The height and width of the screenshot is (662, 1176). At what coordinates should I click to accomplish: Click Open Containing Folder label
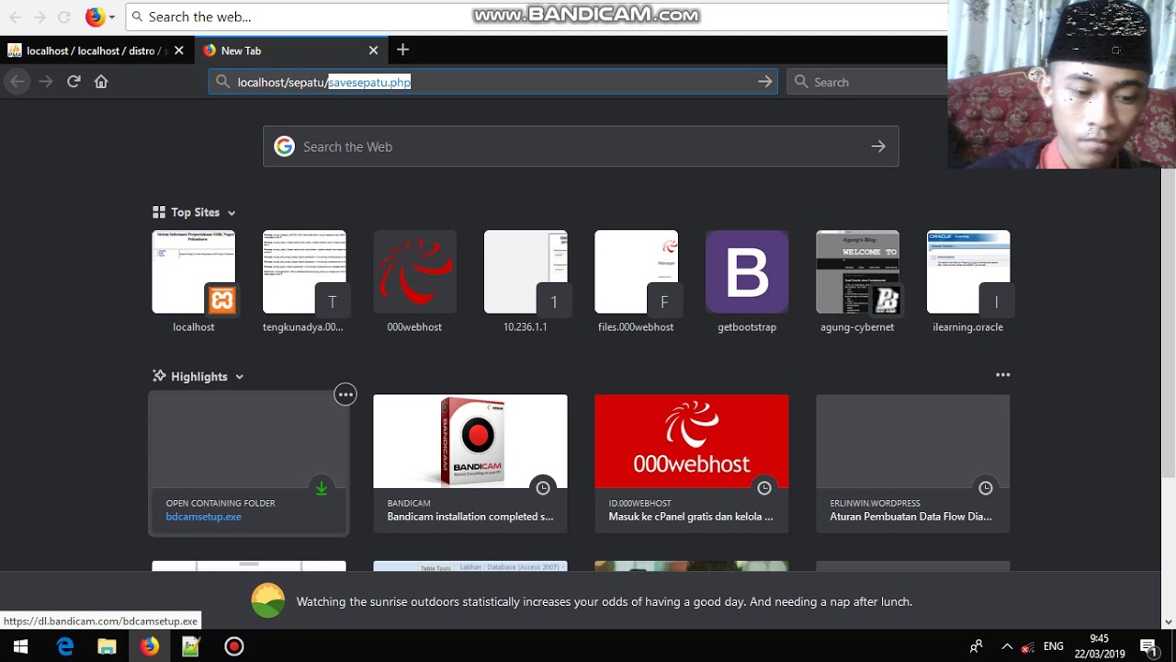220,503
